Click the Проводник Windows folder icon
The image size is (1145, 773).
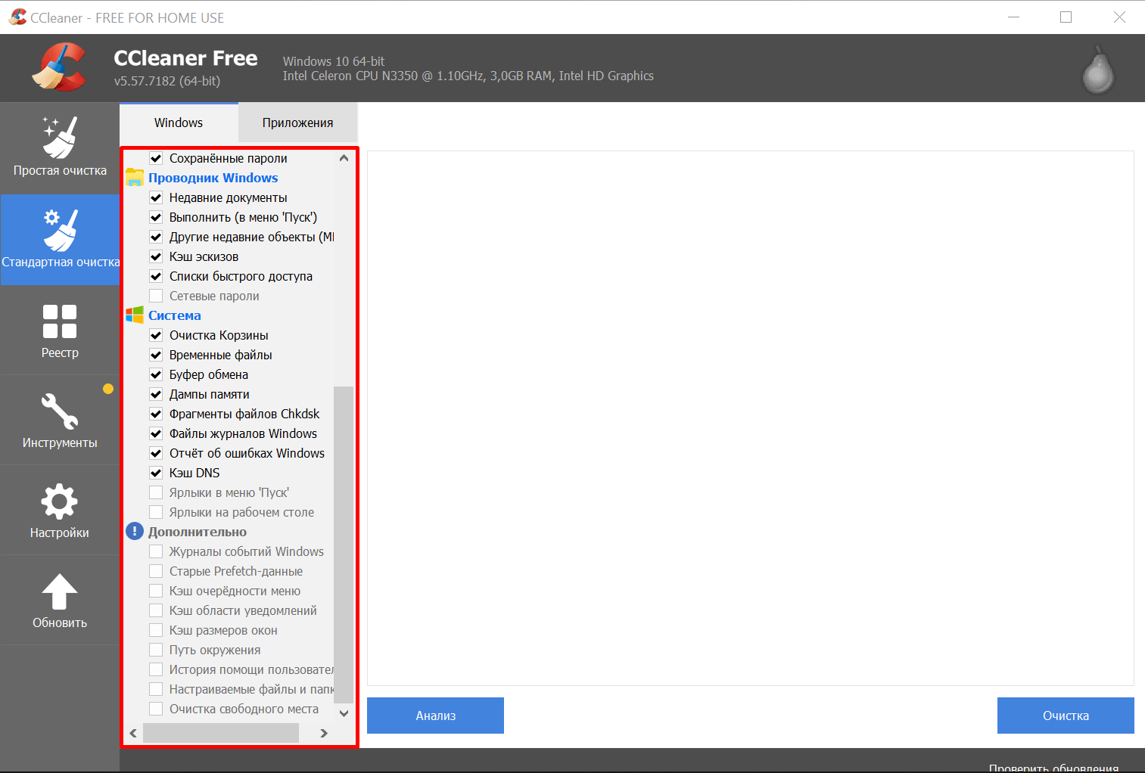(135, 178)
